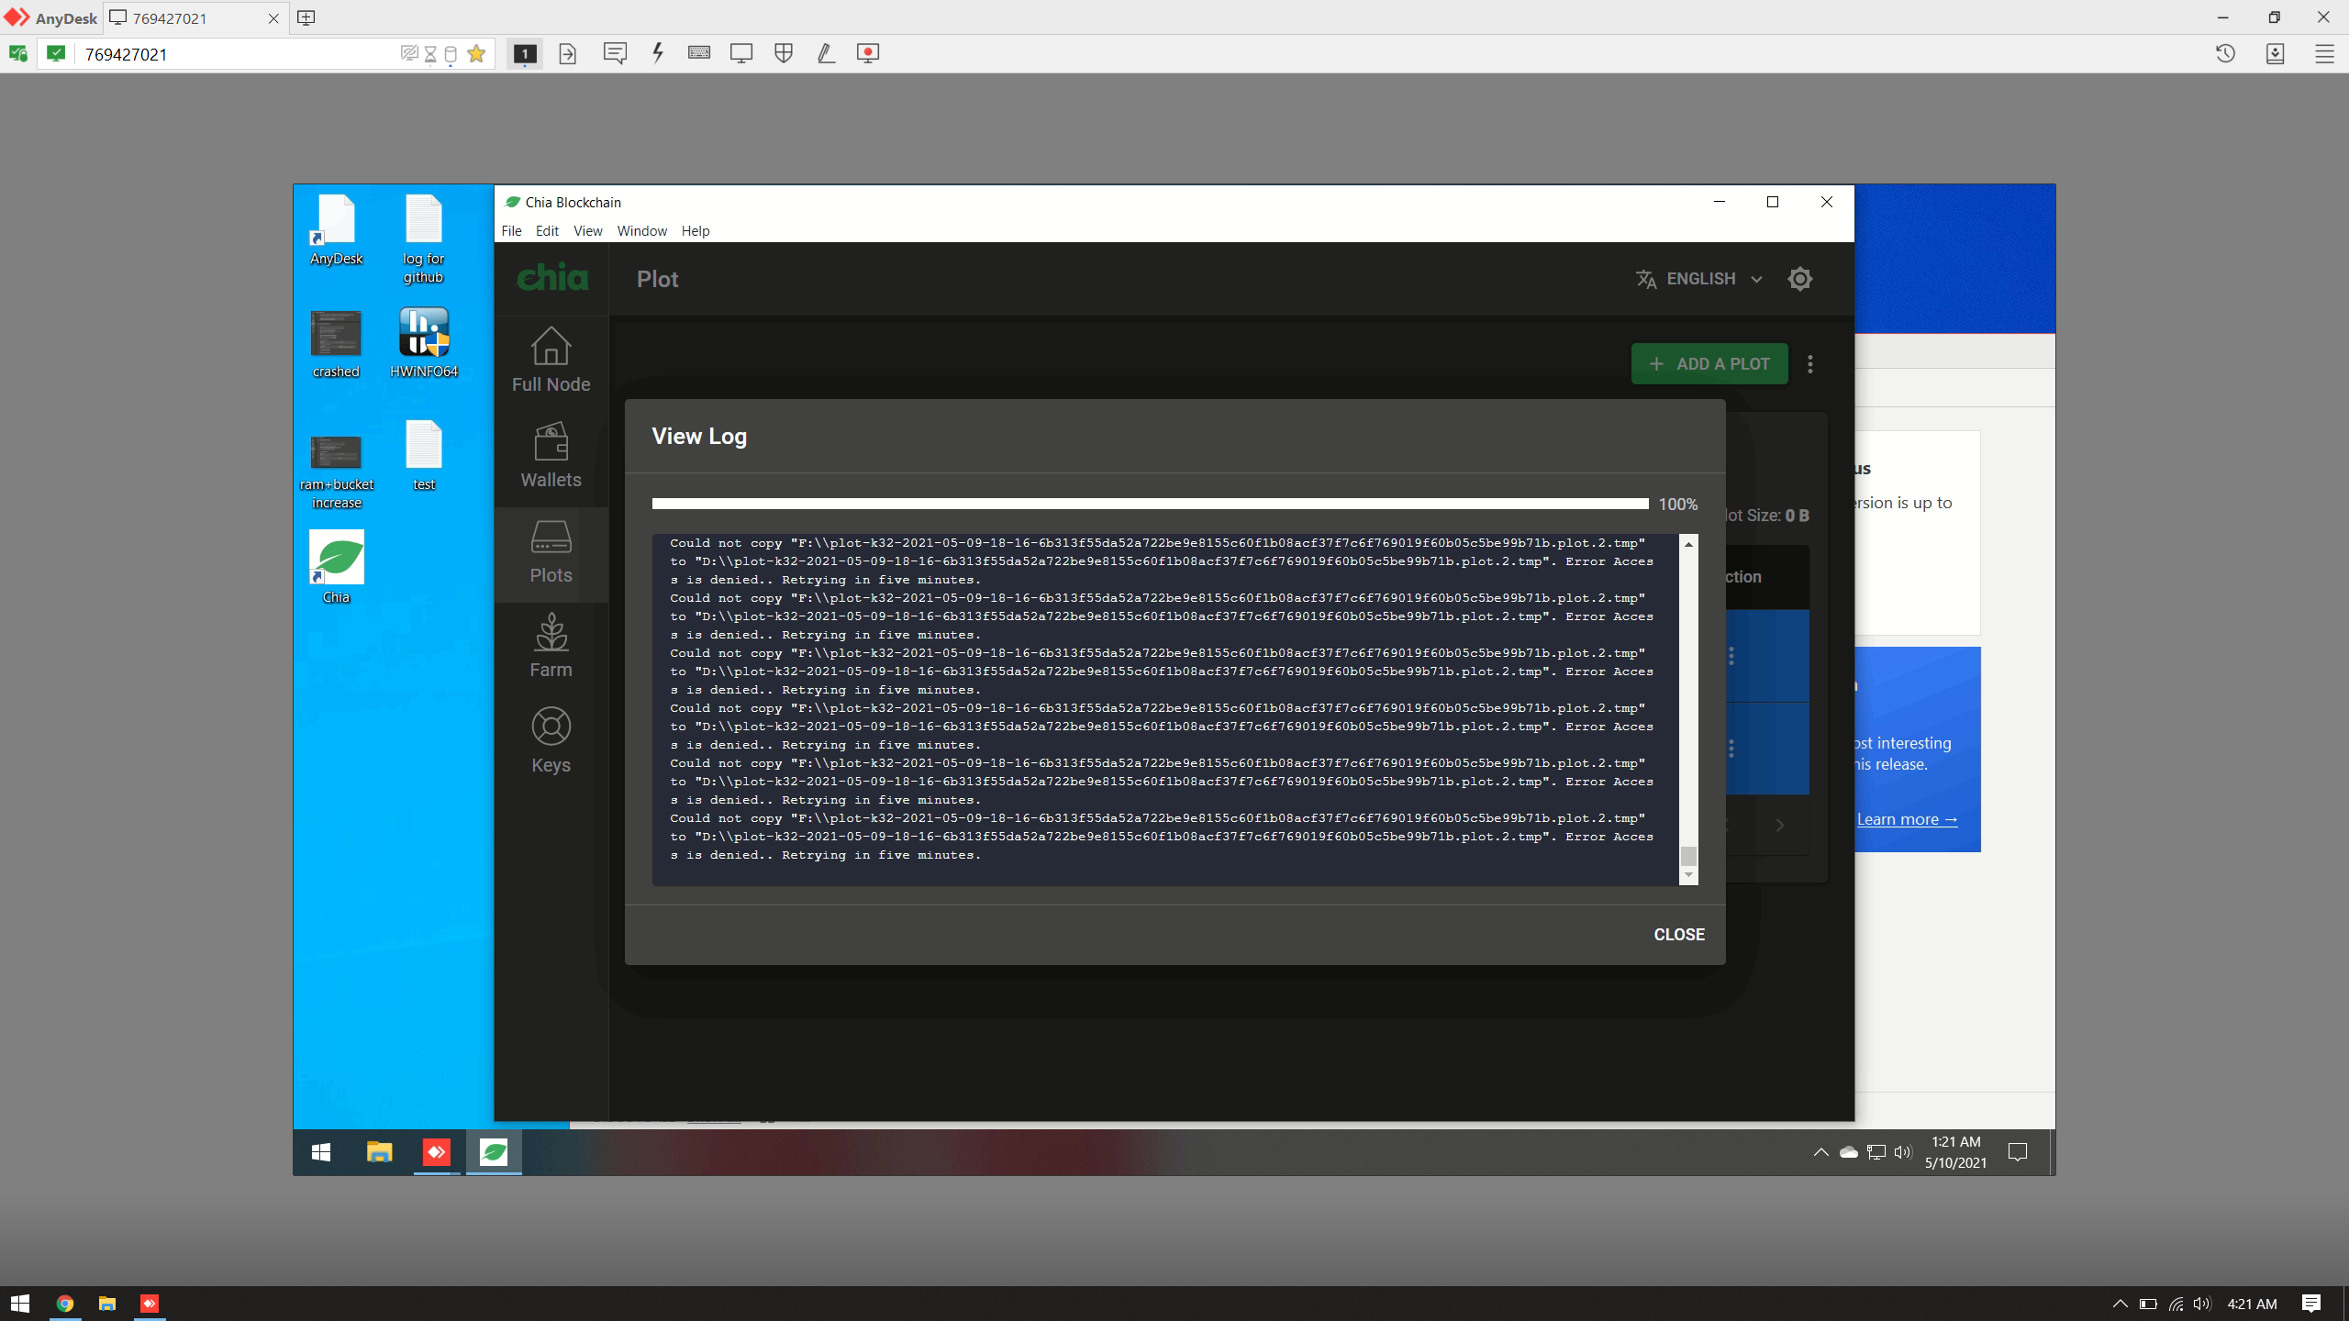
Task: Select monitor 1 button in AnyDesk toolbar
Action: pos(525,54)
